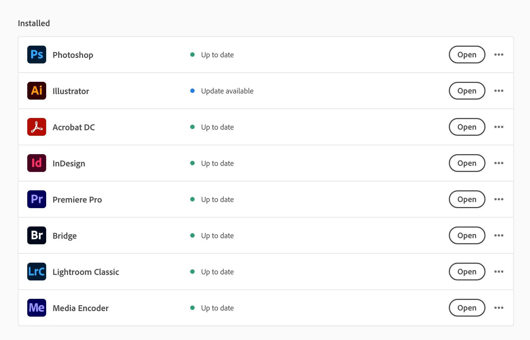
Task: Click the 'Installed' section heading
Action: click(34, 23)
